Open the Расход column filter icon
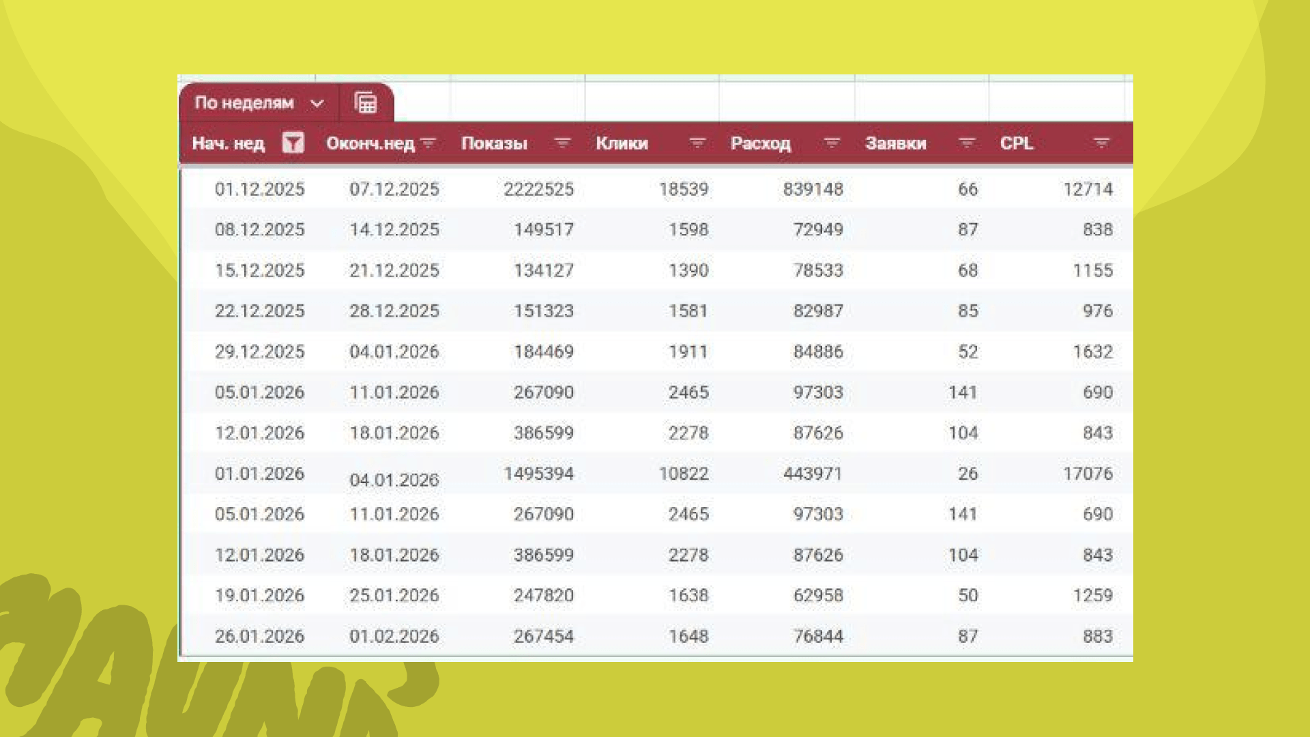 pos(831,143)
